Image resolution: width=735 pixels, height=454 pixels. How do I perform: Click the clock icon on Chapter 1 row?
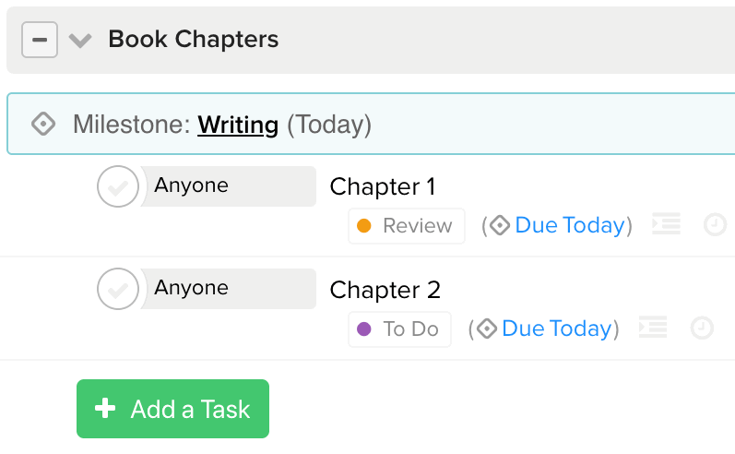(715, 224)
